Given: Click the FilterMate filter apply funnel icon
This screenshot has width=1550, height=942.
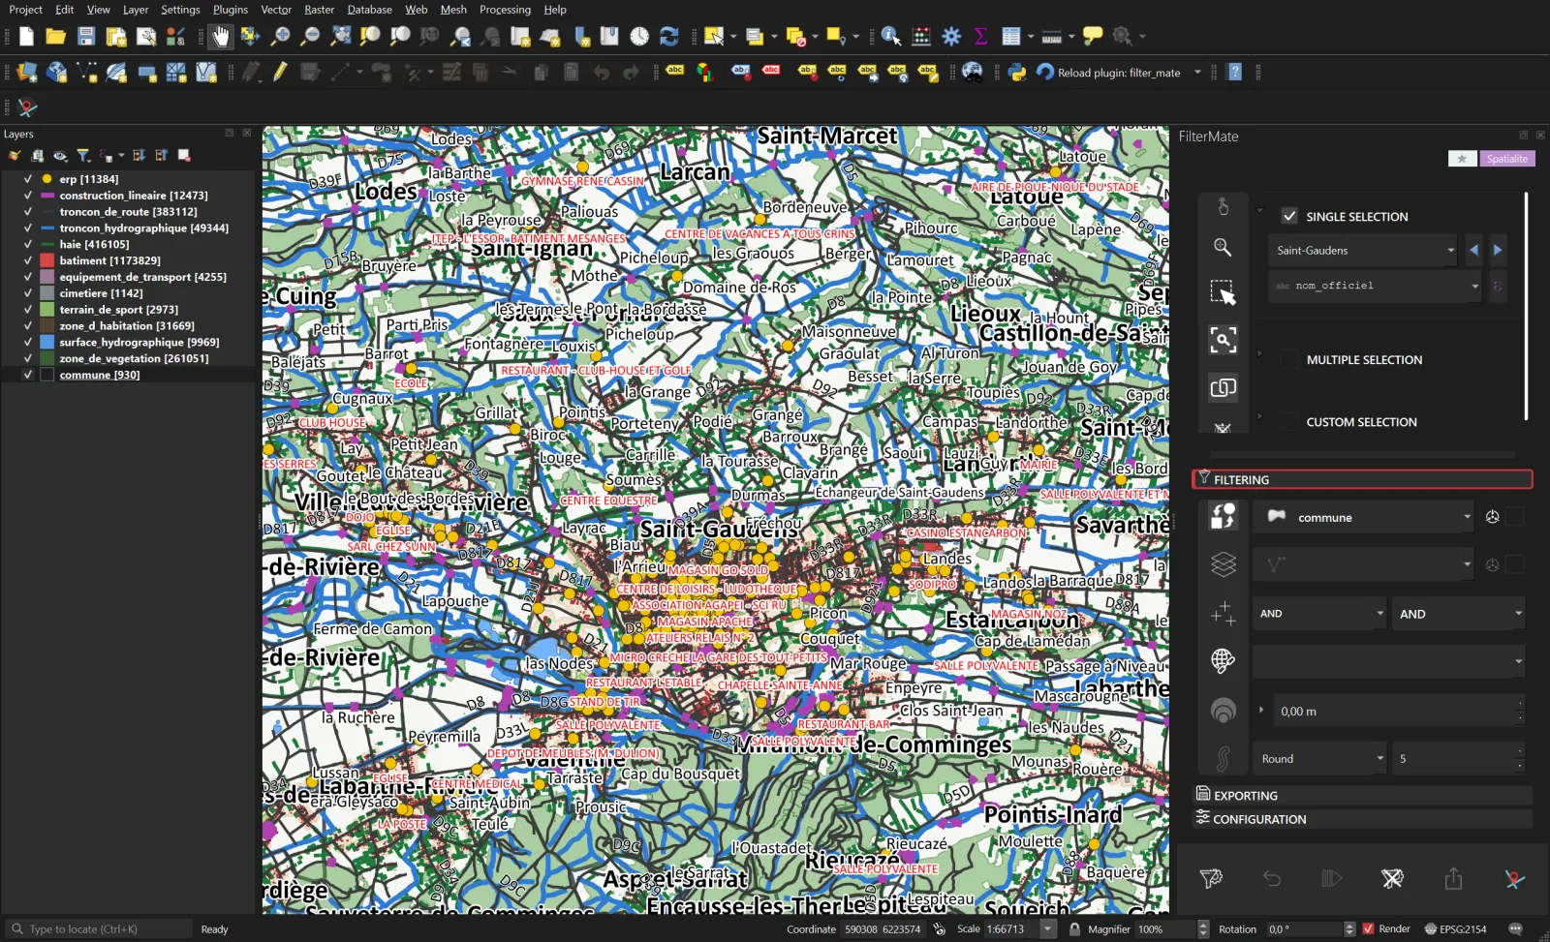Looking at the screenshot, I should pyautogui.click(x=1211, y=879).
